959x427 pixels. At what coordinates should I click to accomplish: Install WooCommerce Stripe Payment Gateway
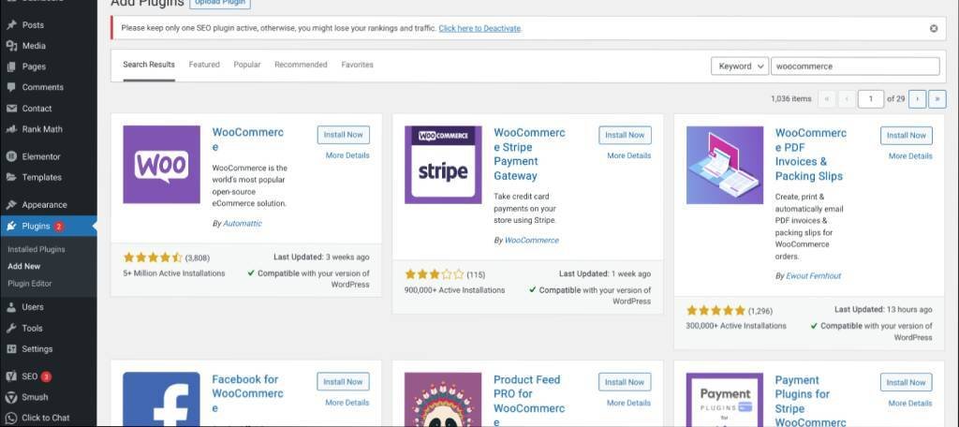pos(625,135)
